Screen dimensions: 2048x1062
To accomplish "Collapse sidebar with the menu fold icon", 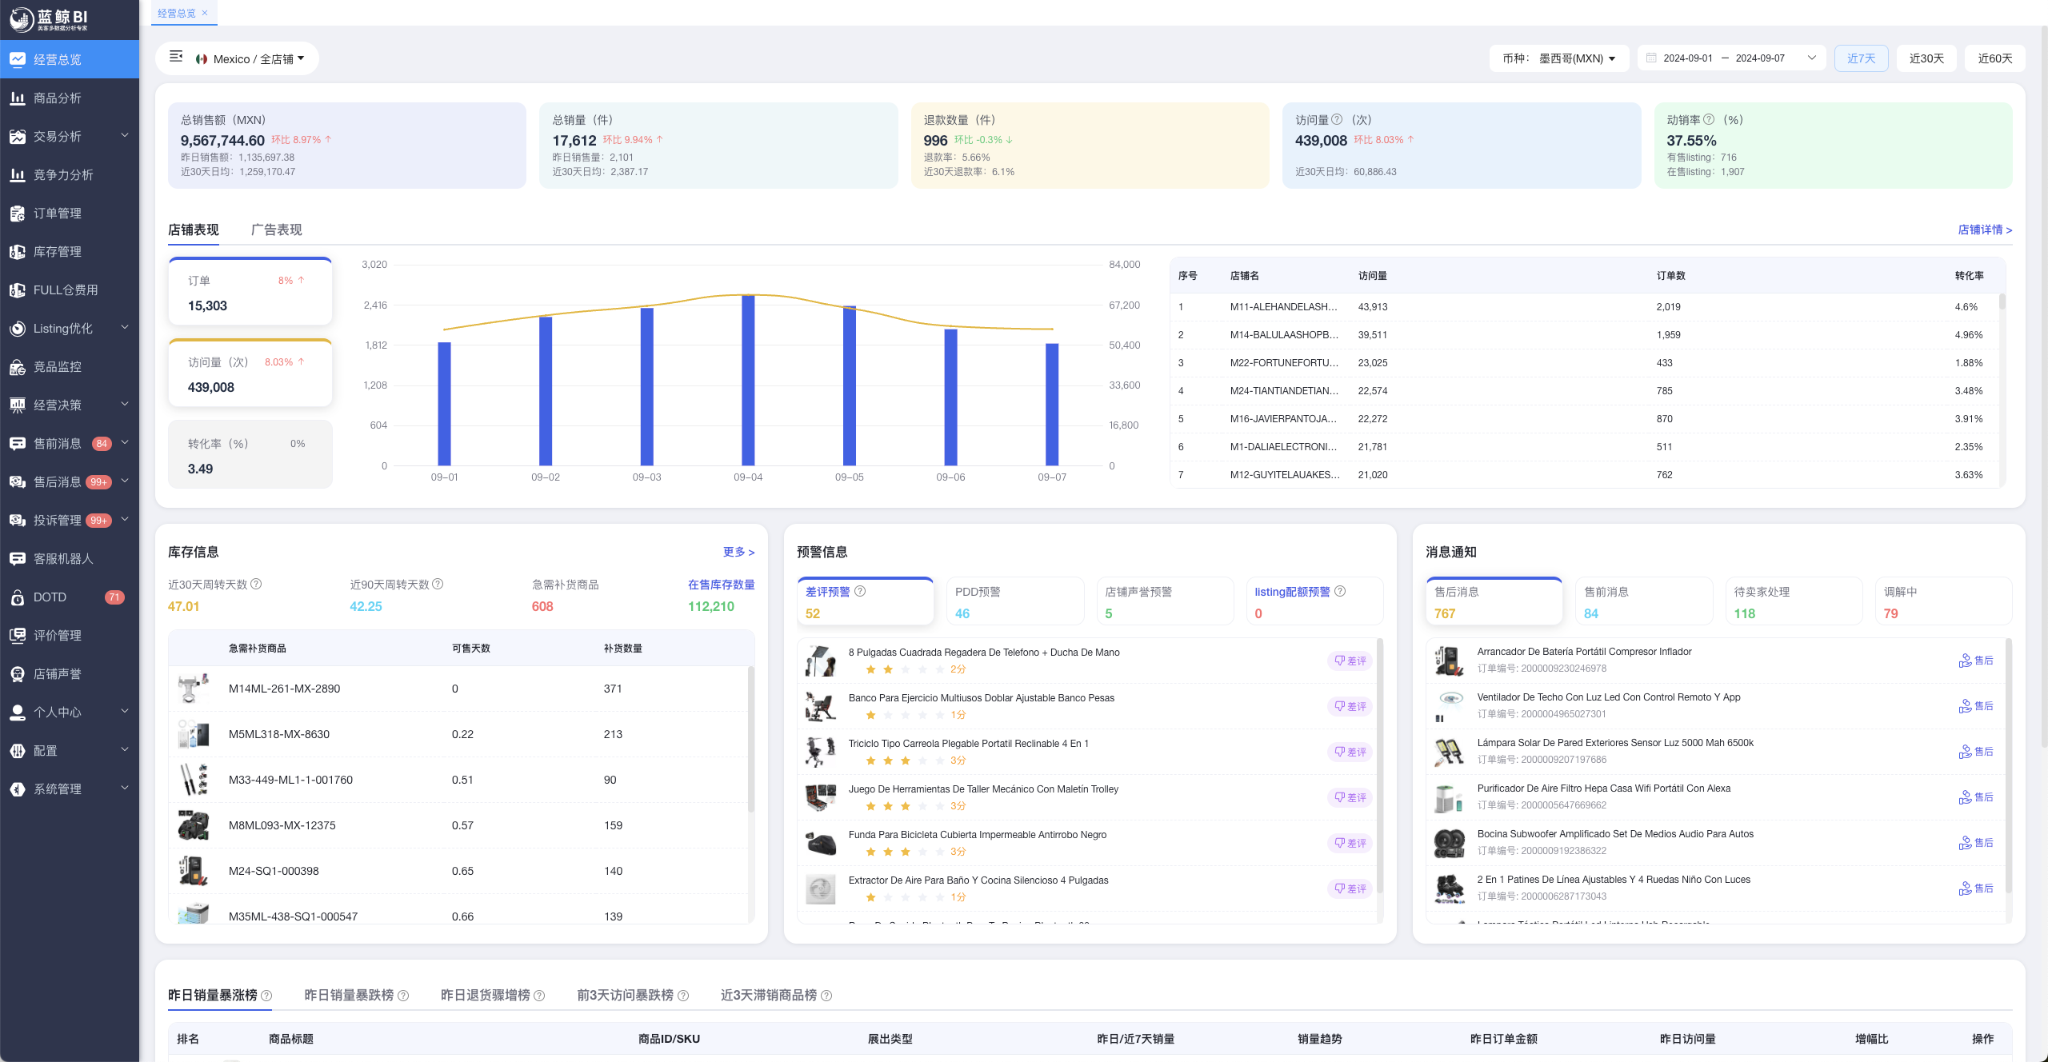I will click(x=176, y=57).
